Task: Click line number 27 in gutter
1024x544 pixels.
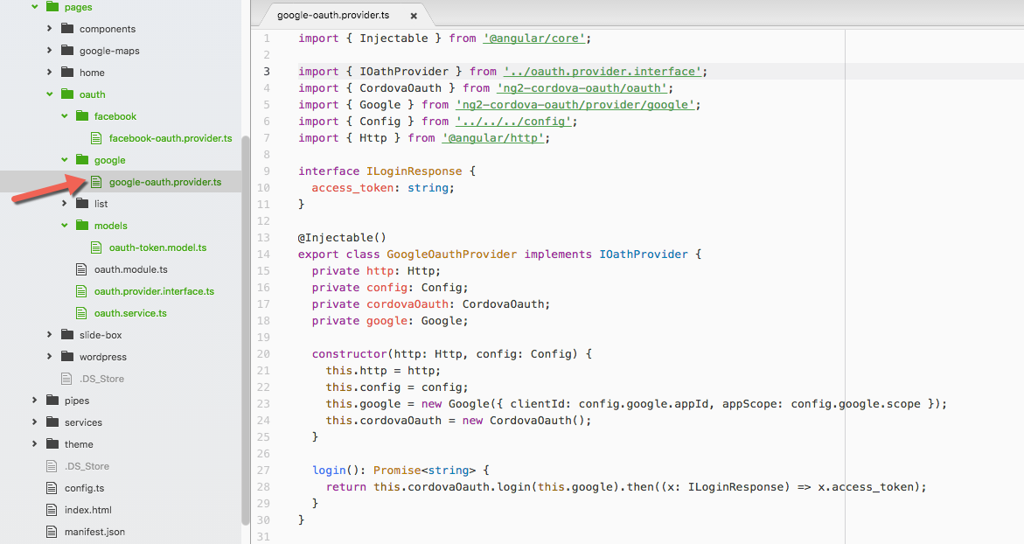Action: click(263, 471)
